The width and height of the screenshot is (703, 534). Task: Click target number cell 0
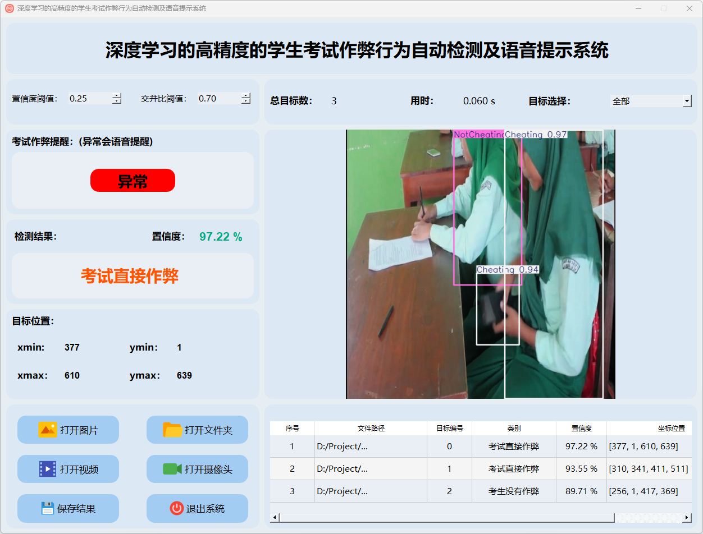pyautogui.click(x=449, y=446)
